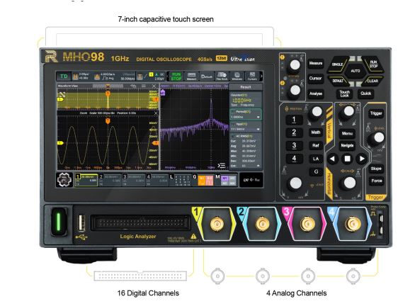Screen dimensions: 415x306
Task: Toggle the LA logic analyzer key
Action: point(316,159)
